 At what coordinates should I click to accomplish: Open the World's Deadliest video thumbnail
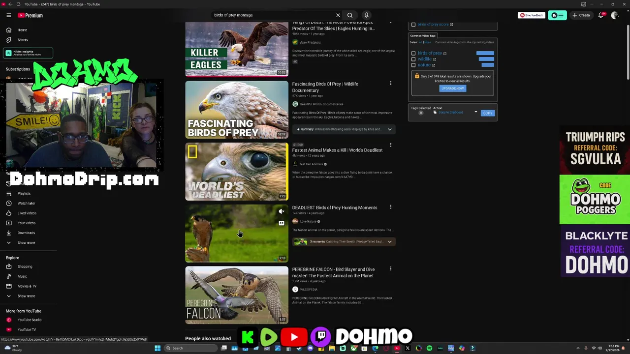[237, 172]
